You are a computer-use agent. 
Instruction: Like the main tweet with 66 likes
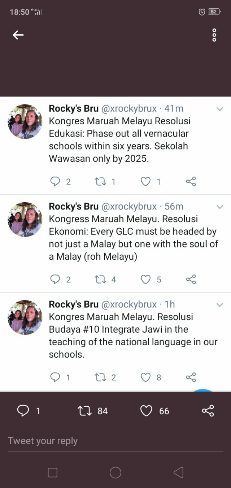tap(146, 411)
